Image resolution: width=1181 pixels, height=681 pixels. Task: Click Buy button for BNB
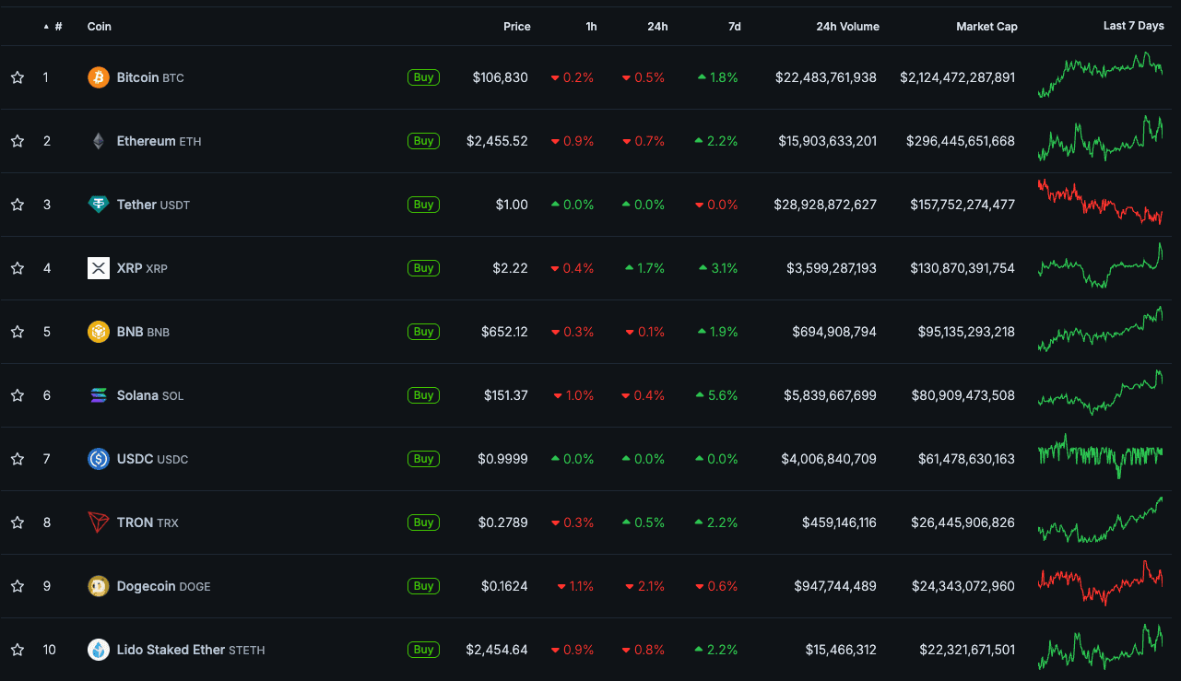(424, 332)
